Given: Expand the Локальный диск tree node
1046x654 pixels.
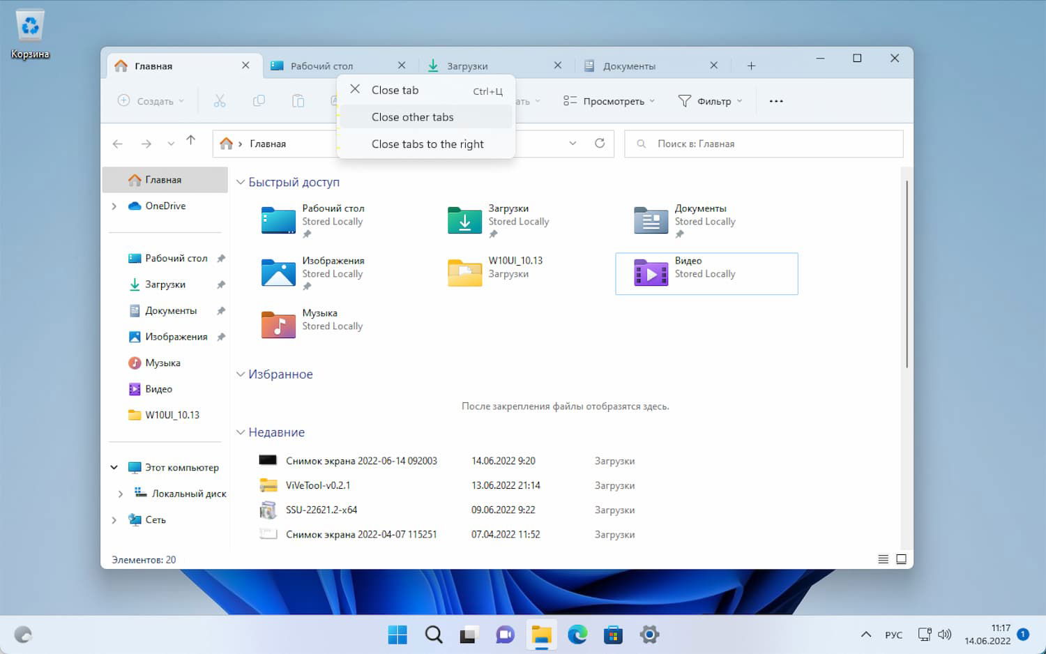Looking at the screenshot, I should [x=121, y=494].
